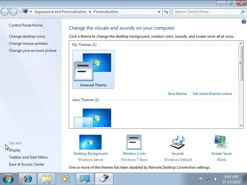Click the taskbar clock showing 8:44 AM
Screen dimensions: 247x185
coord(231,179)
